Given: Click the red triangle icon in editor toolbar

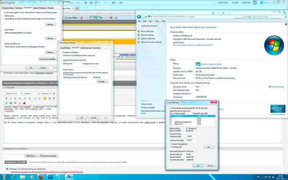Looking at the screenshot, I should 24,103.
